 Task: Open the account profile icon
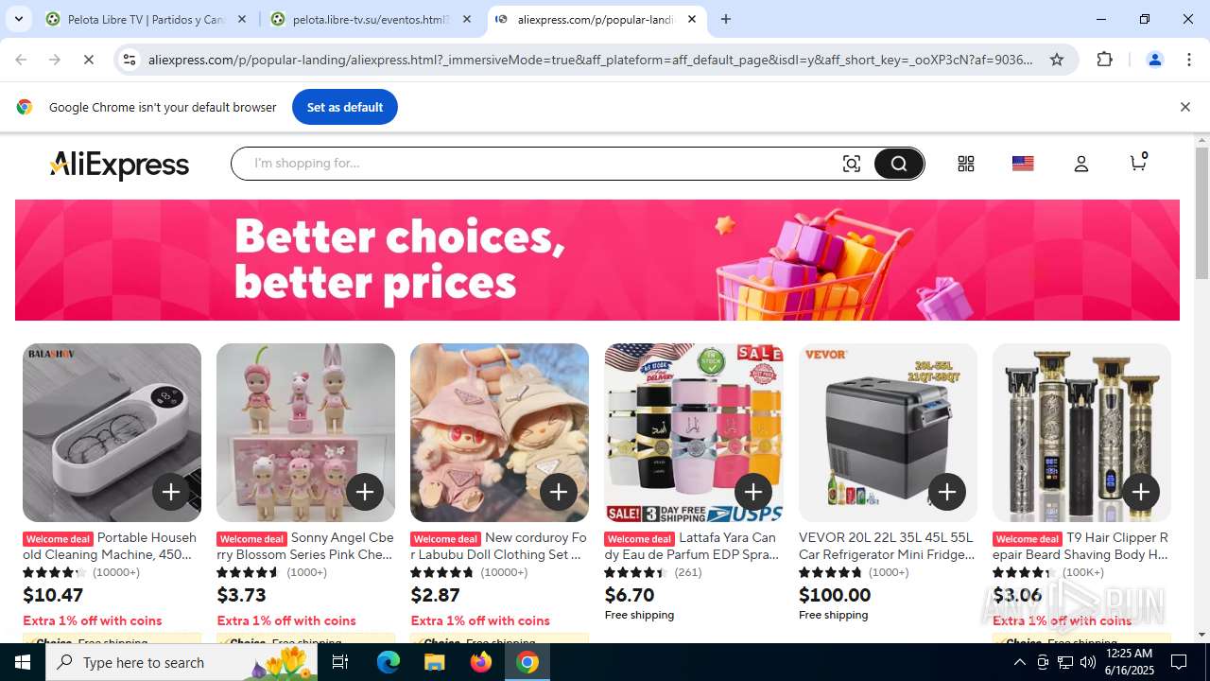[x=1081, y=164]
